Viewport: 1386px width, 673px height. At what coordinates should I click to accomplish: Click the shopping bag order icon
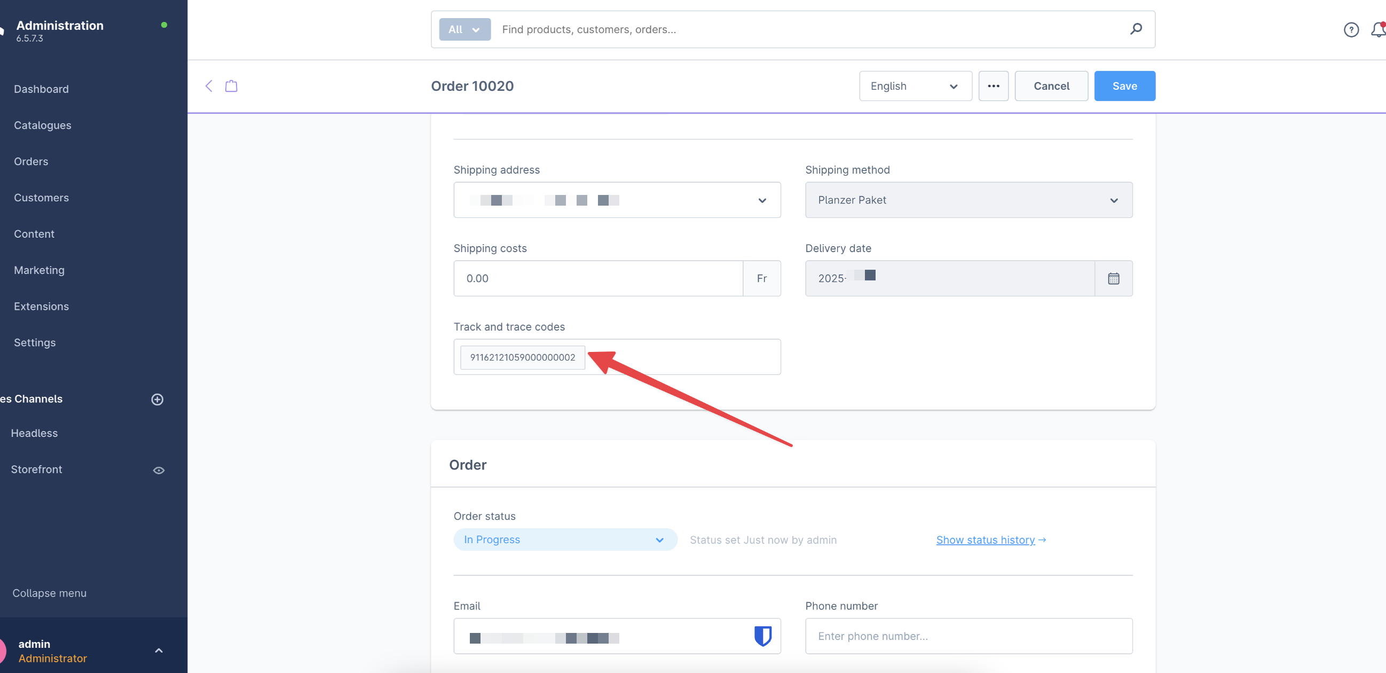point(231,86)
